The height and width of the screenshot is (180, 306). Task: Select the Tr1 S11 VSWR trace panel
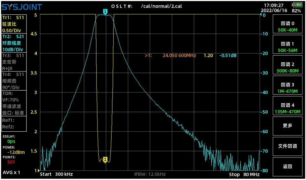click(x=14, y=24)
